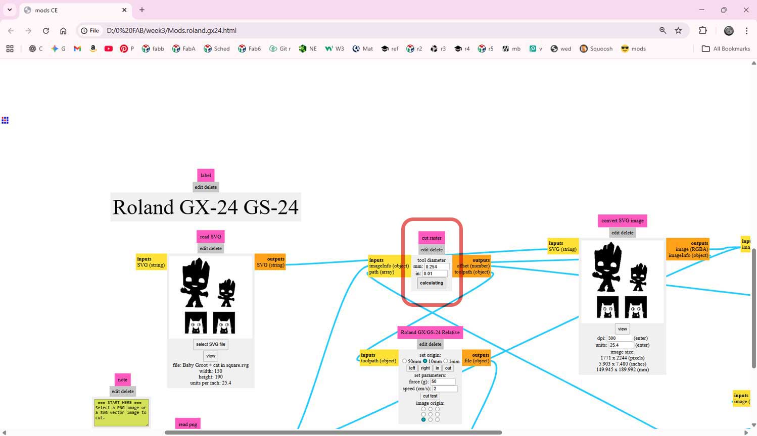757x436 pixels.
Task: Click the 'right' origin button
Action: click(425, 368)
